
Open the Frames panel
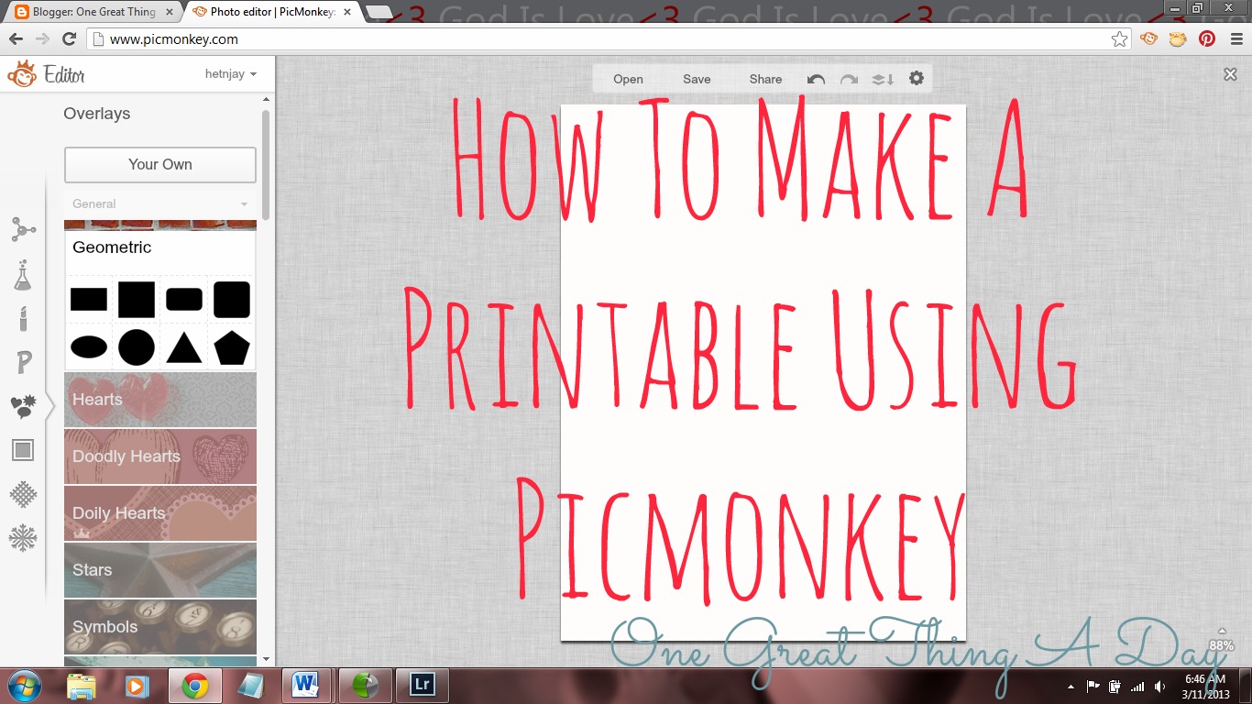coord(23,450)
